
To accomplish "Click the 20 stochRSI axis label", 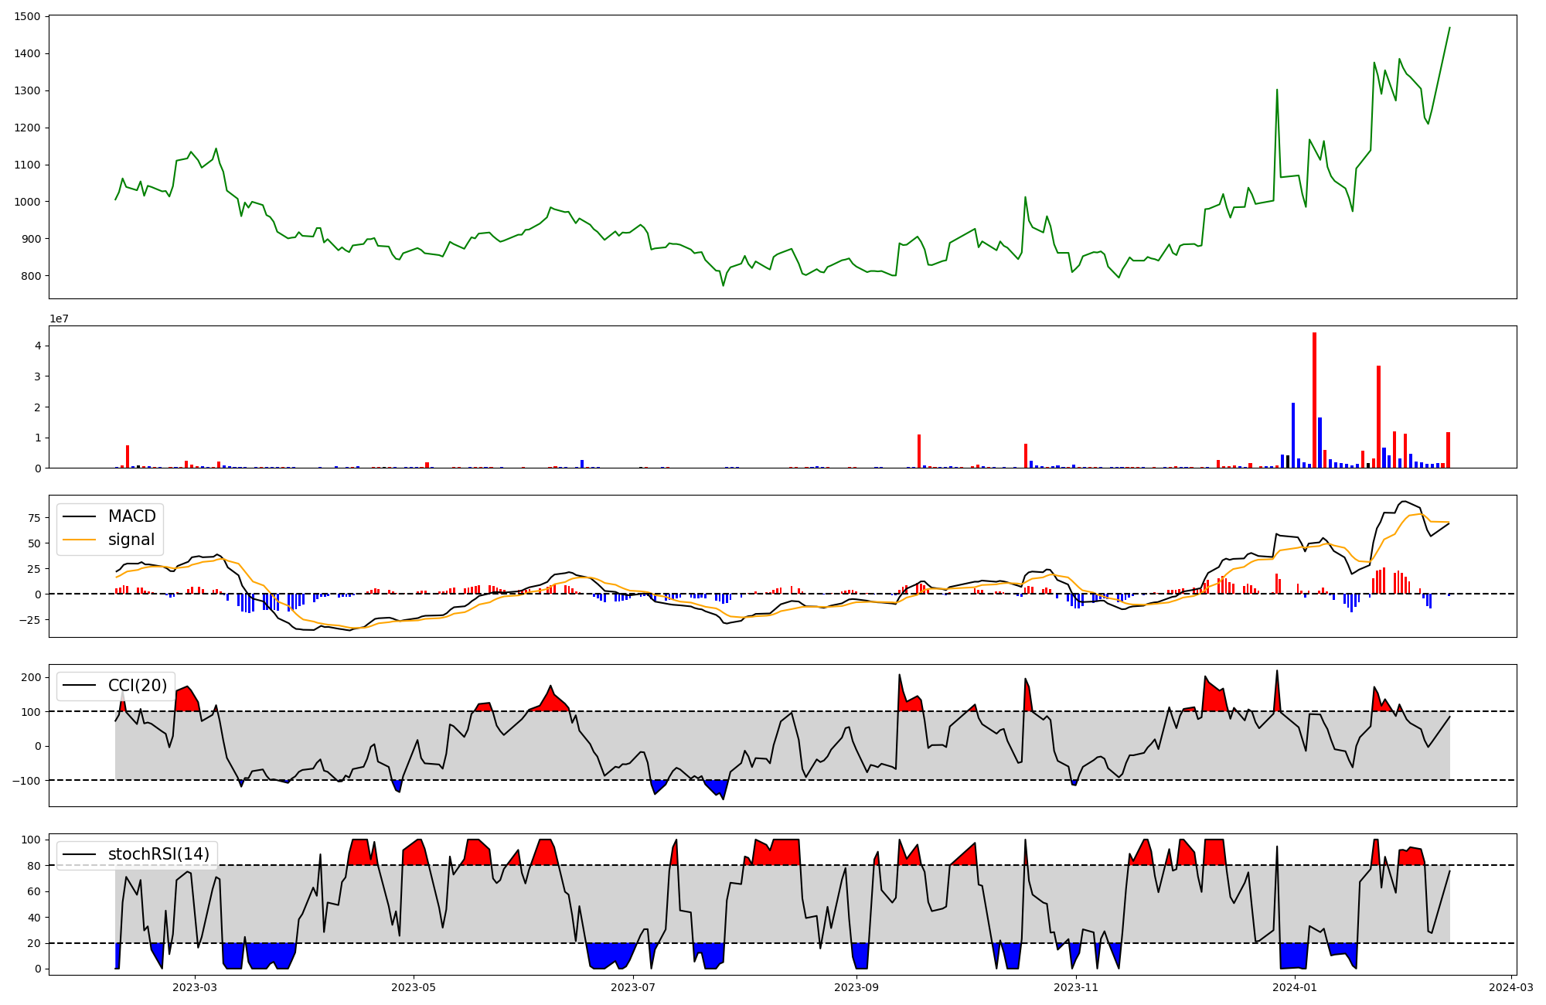I will click(x=35, y=943).
